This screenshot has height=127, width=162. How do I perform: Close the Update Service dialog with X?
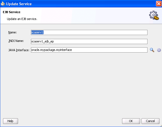tap(159, 4)
